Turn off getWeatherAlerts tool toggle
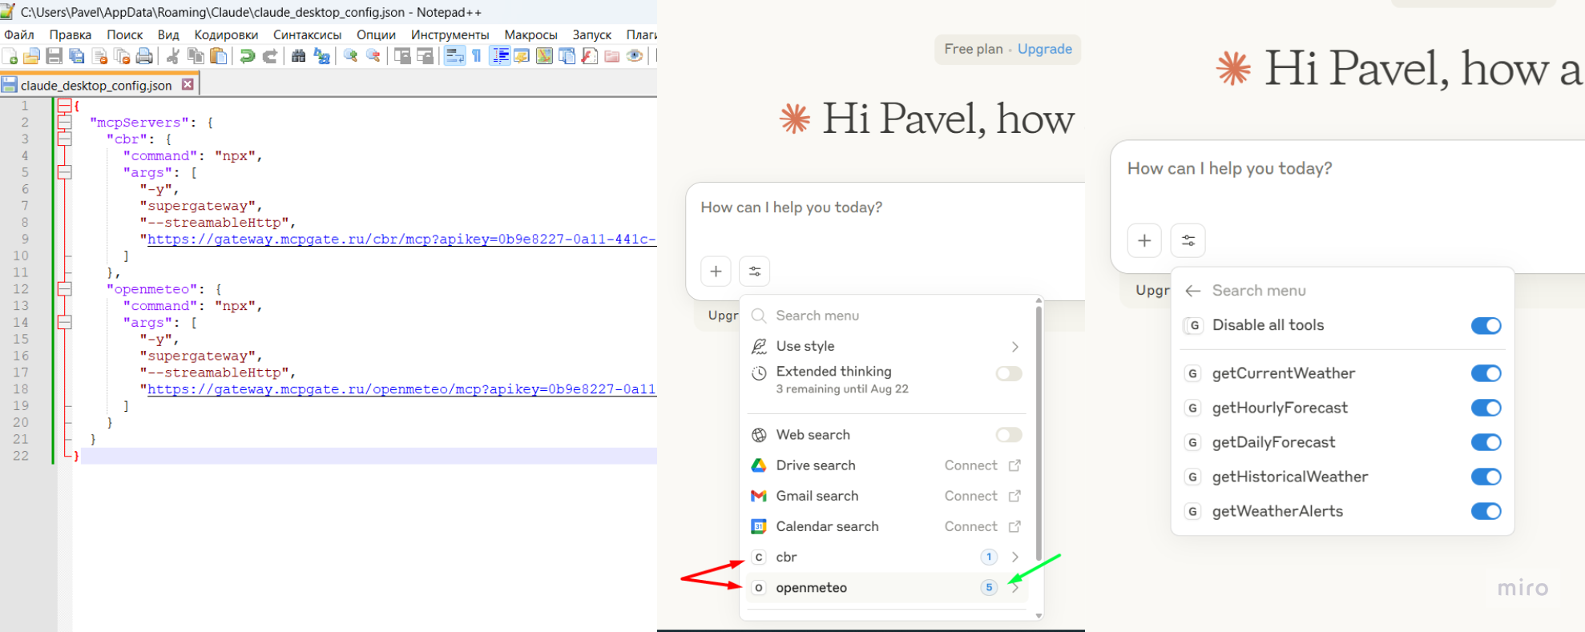Viewport: 1585px width, 632px height. click(x=1486, y=511)
